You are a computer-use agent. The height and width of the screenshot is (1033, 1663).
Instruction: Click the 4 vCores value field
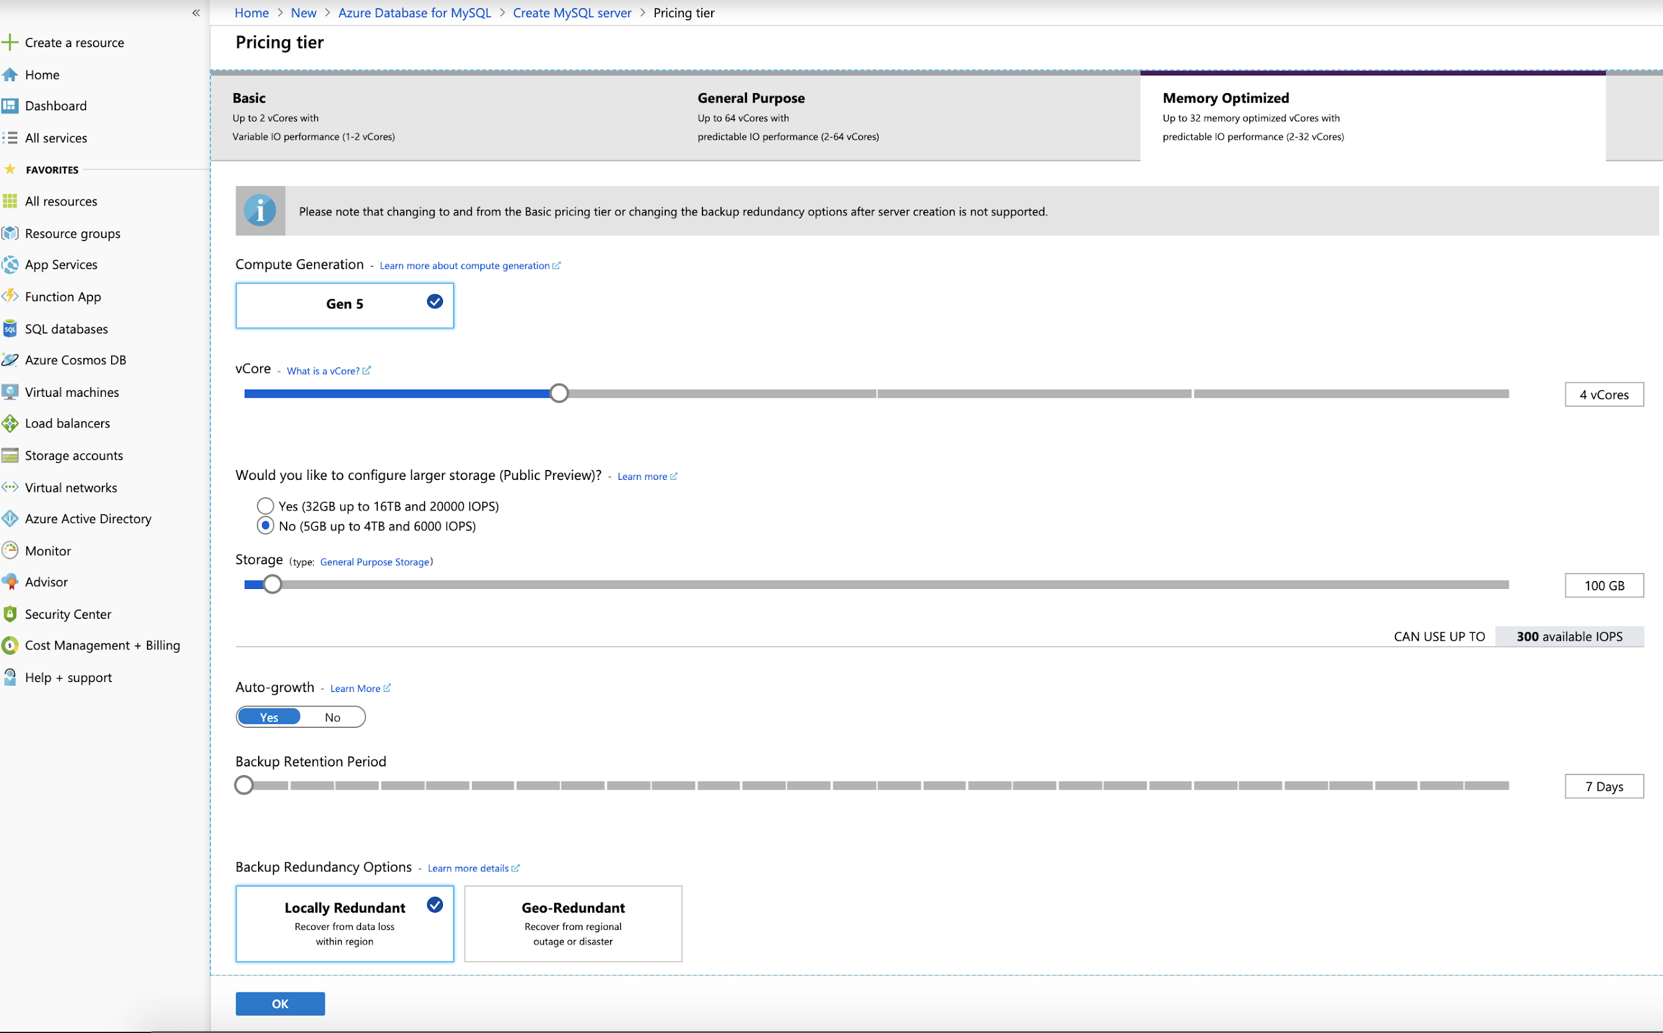[x=1604, y=395]
